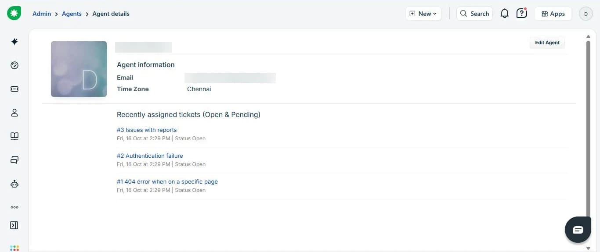Viewport: 600px width, 252px height.
Task: Click the Chennai time zone value
Action: click(x=199, y=89)
